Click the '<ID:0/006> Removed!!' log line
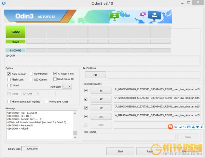Image resolution: width=205 pixels, height=158 pixels. coord(19,126)
